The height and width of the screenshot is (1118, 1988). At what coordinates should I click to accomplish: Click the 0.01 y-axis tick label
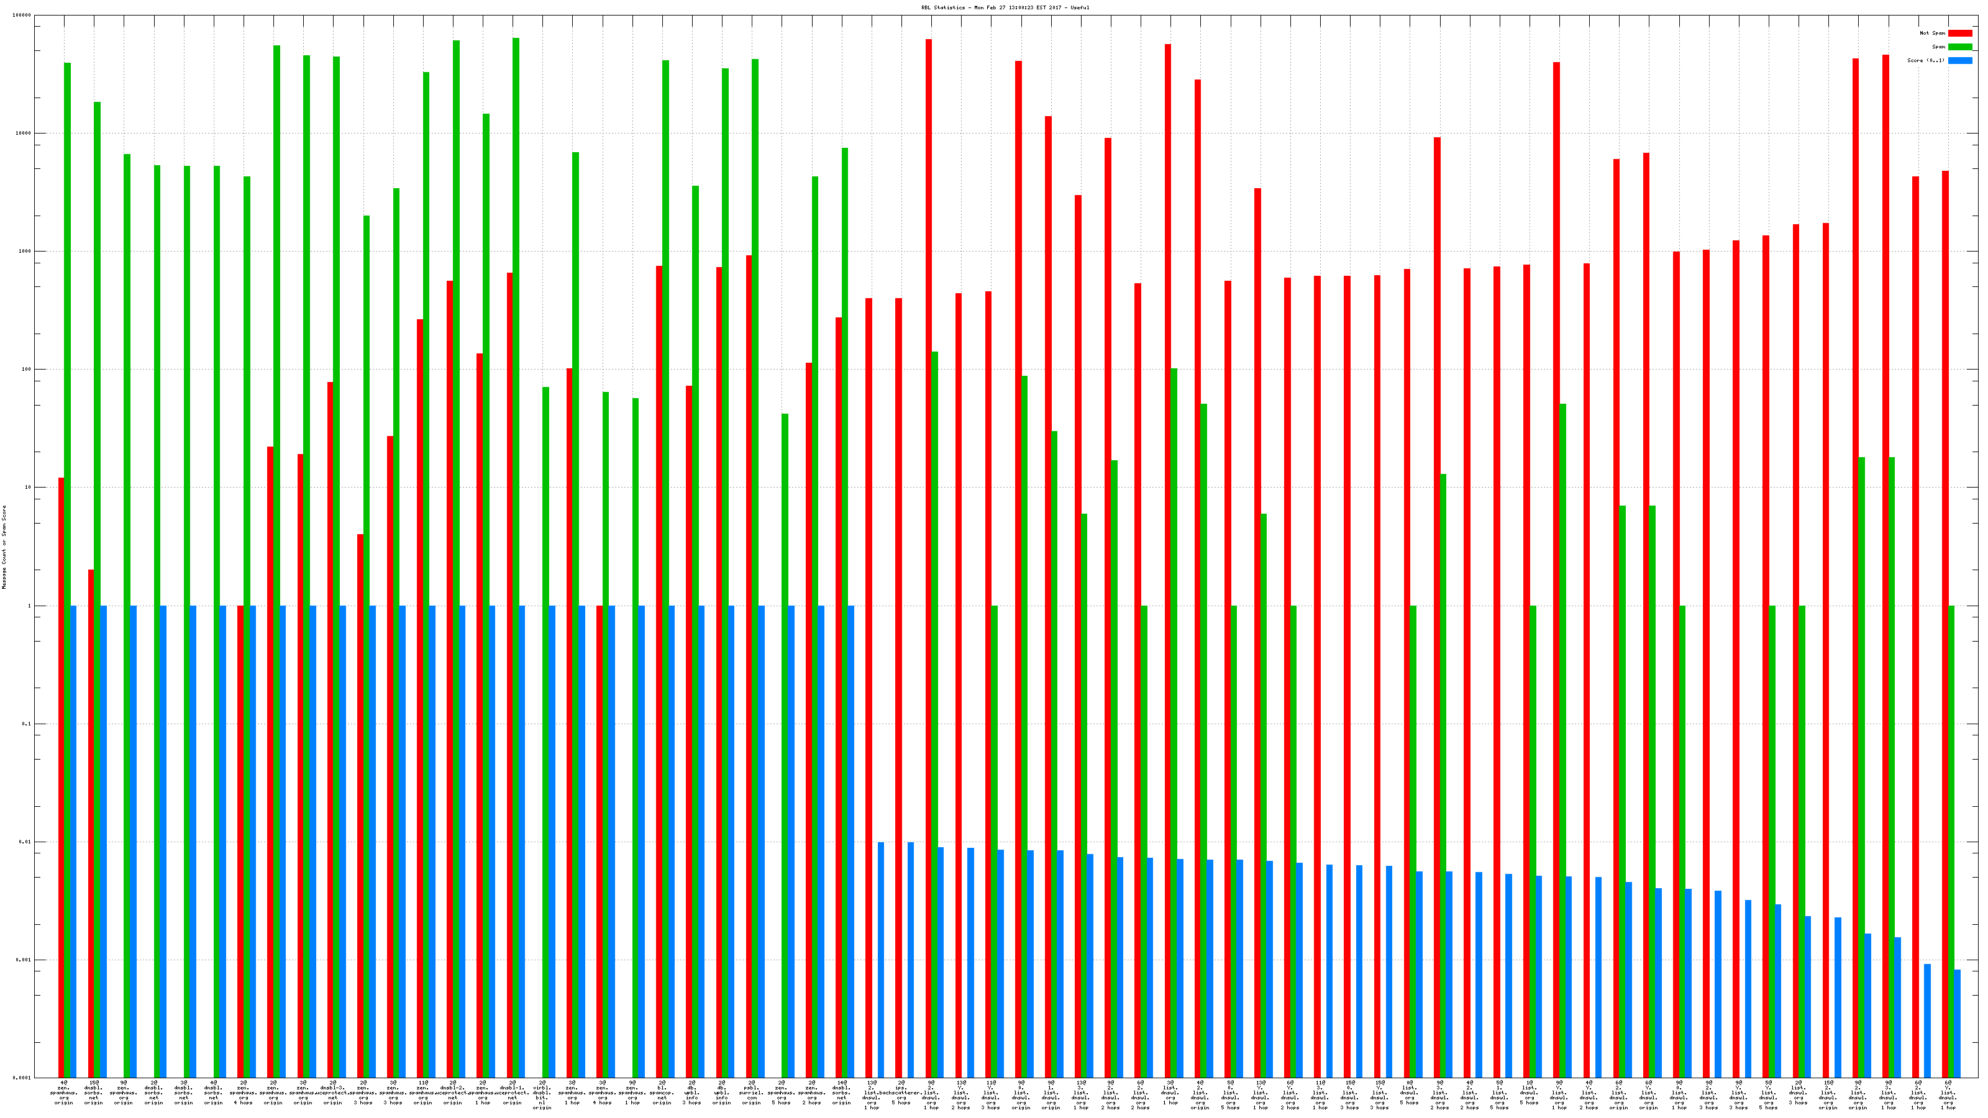pyautogui.click(x=25, y=842)
